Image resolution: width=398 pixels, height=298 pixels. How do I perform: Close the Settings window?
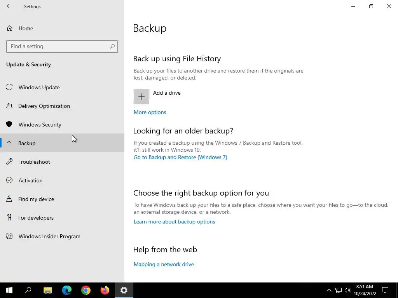pos(389,6)
